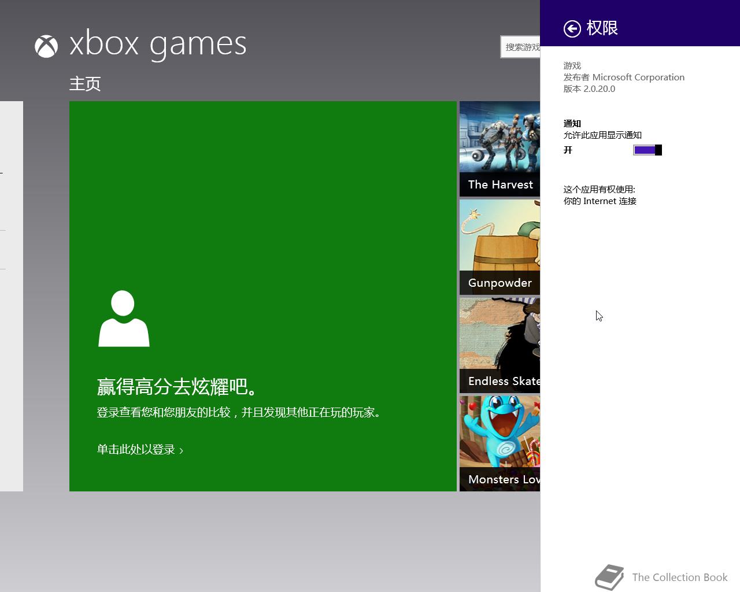Click the user profile avatar icon

click(x=124, y=319)
